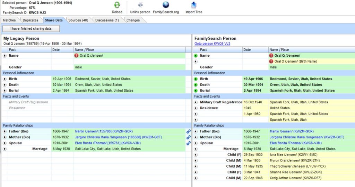Follow Goto person KWC6-VJ3 link
Screen dimensions: 355x187
click(x=213, y=44)
